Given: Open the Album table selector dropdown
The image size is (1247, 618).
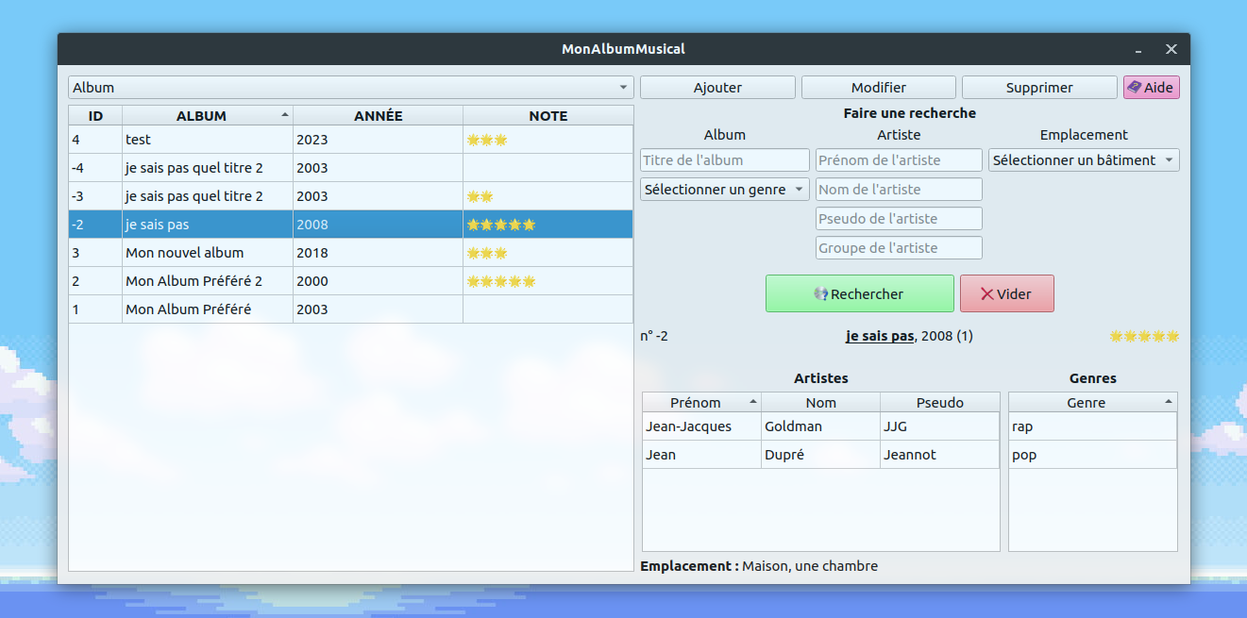Looking at the screenshot, I should pyautogui.click(x=350, y=87).
